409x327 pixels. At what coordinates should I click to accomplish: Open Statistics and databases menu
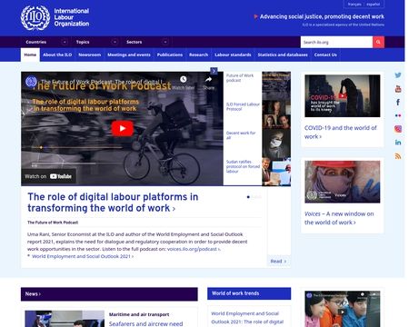tap(283, 54)
